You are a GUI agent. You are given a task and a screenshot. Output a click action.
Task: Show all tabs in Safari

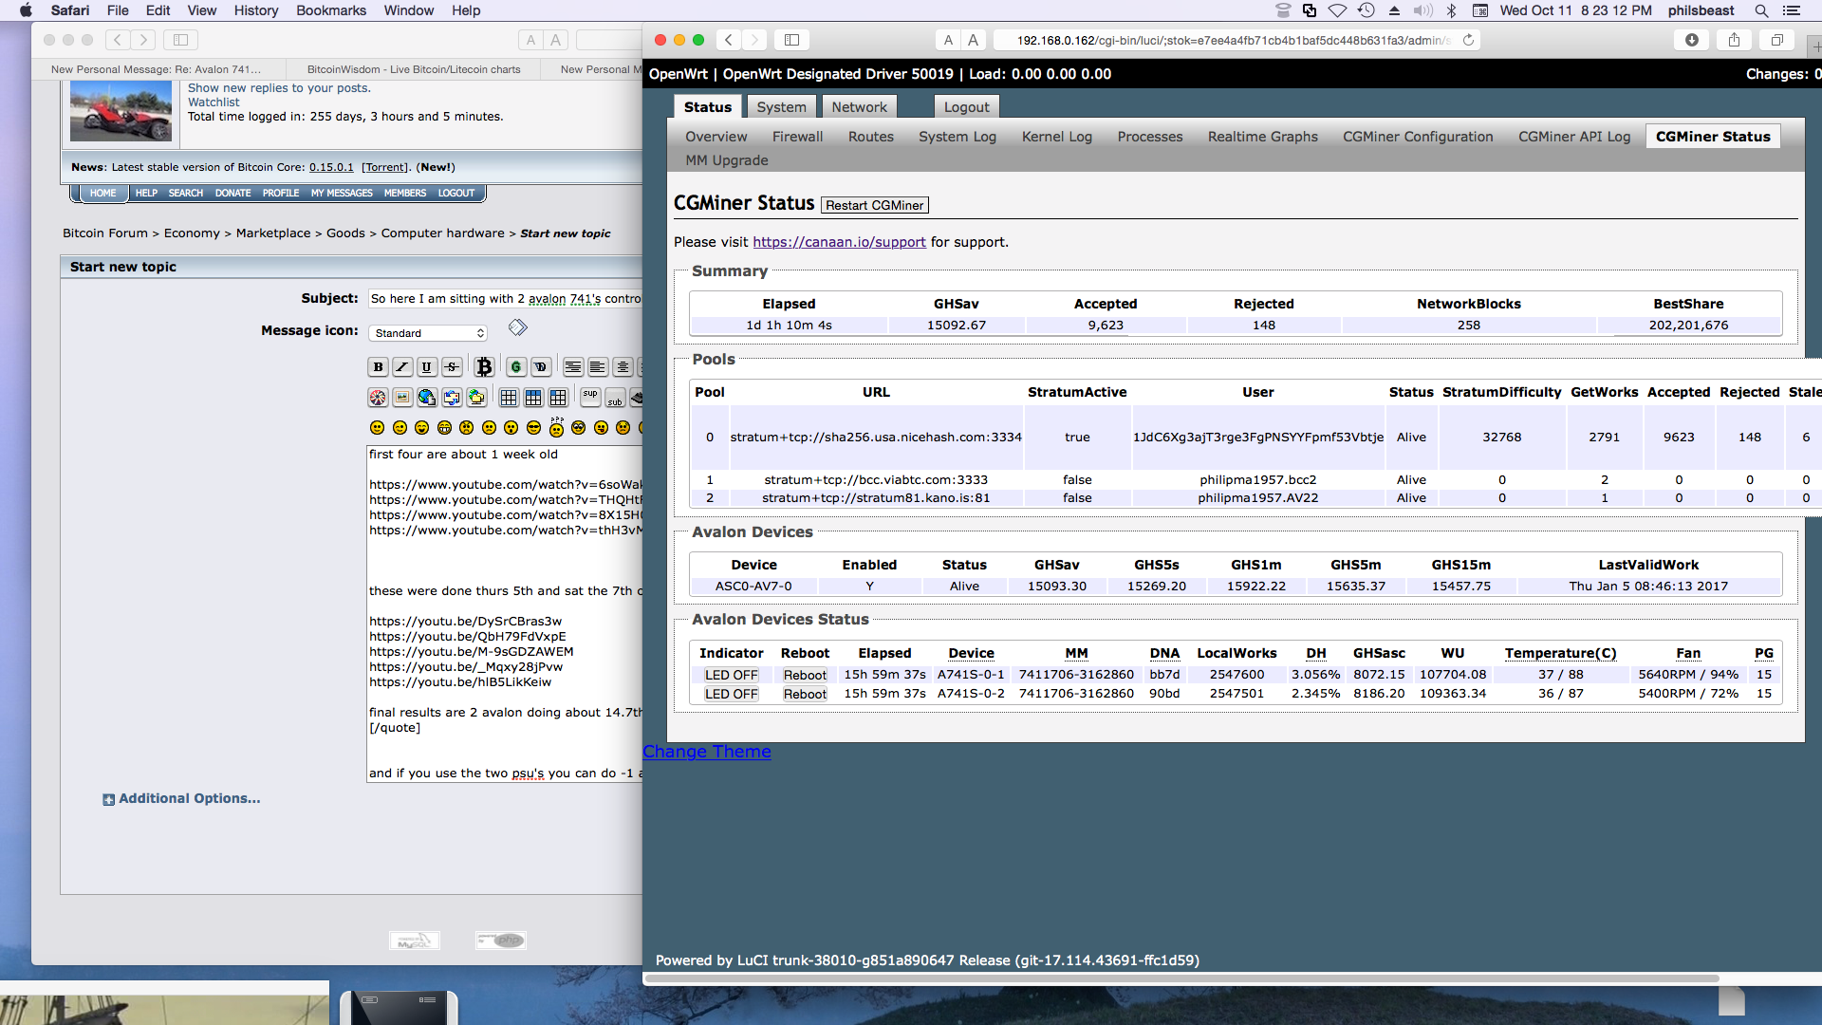pyautogui.click(x=1776, y=40)
